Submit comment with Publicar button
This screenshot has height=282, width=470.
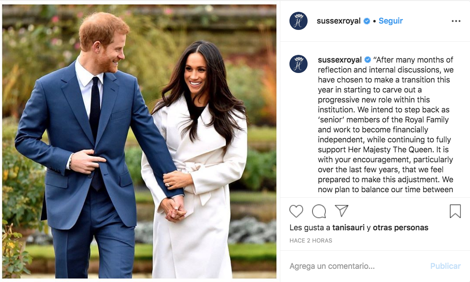(x=446, y=266)
